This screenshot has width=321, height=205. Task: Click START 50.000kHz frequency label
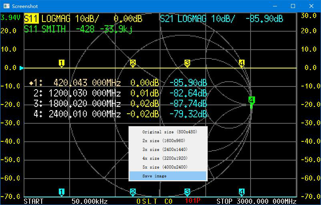[66, 201]
